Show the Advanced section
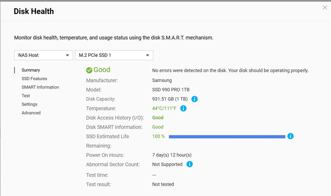The image size is (331, 196). point(31,113)
